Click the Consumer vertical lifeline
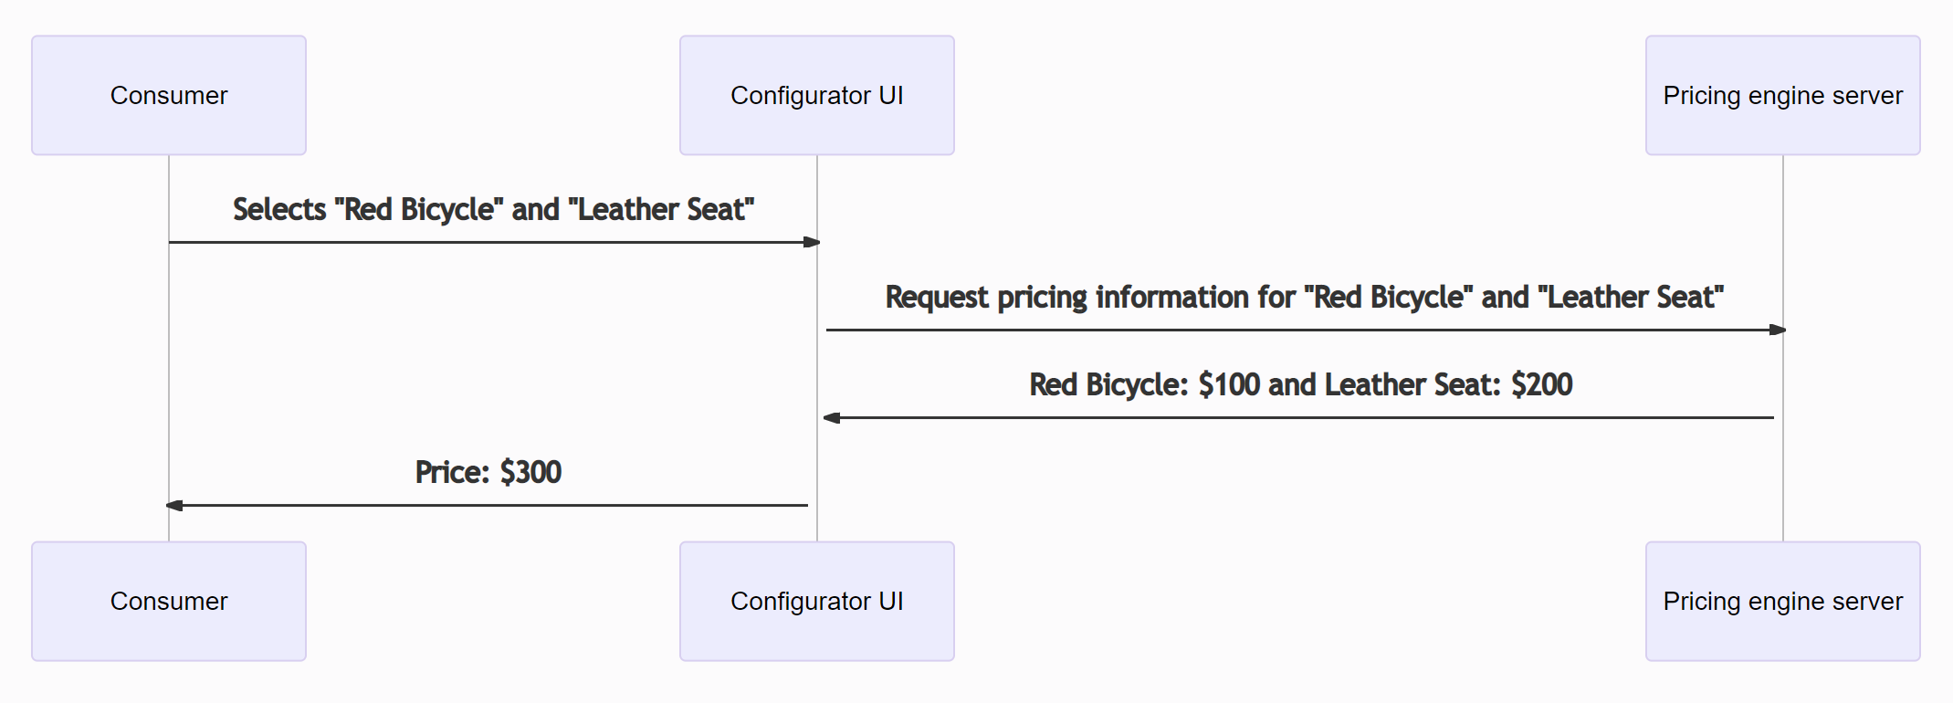 (x=169, y=365)
